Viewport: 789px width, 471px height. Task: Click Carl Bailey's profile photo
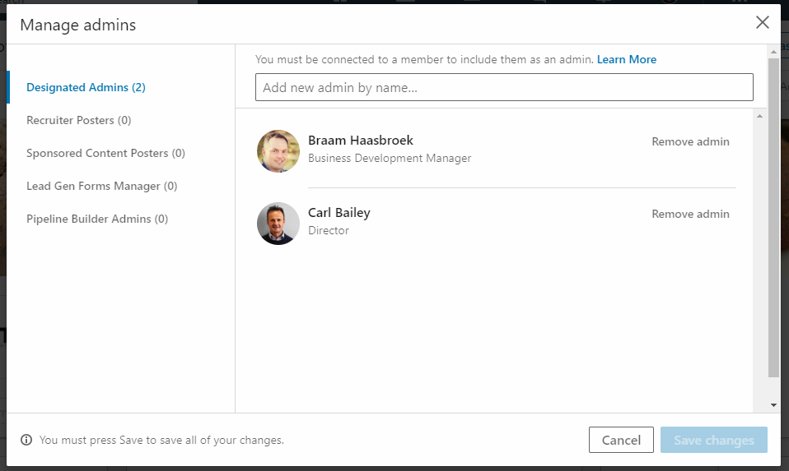[x=278, y=224]
